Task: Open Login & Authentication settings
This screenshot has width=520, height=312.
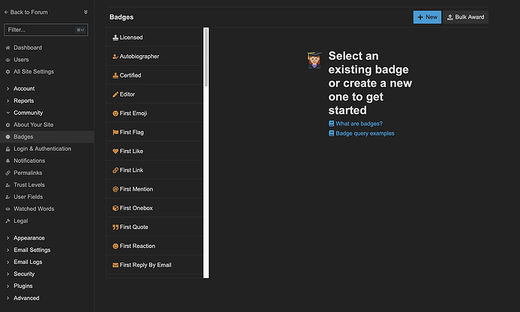Action: (42, 148)
